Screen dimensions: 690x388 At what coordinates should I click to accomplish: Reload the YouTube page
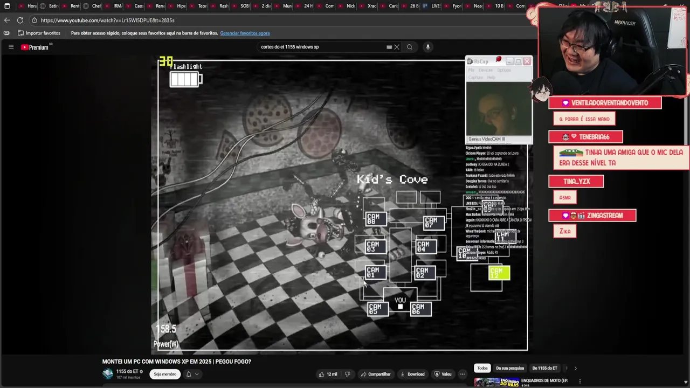pyautogui.click(x=20, y=20)
